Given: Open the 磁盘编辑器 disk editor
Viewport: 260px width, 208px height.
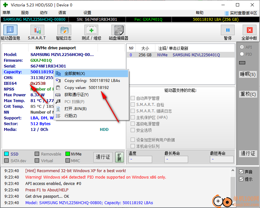Looking at the screenshot, I should (118, 30).
